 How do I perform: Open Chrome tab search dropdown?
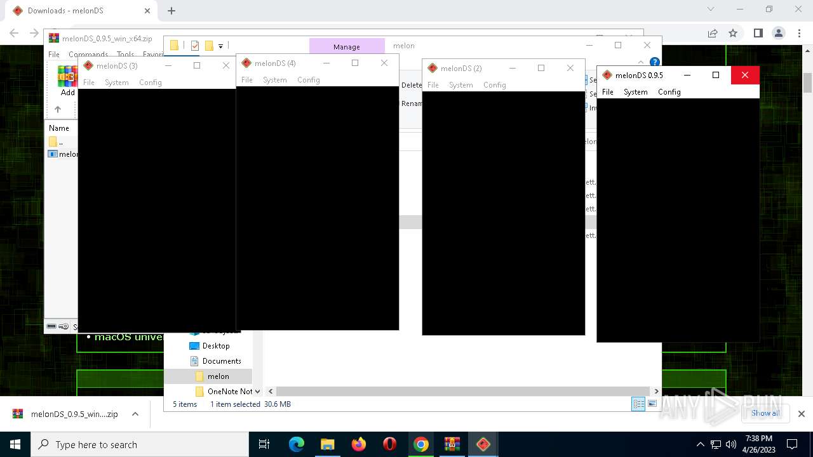pos(711,10)
